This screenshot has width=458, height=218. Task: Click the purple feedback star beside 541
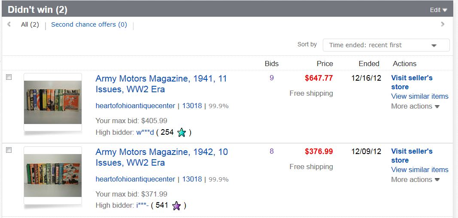coord(176,206)
